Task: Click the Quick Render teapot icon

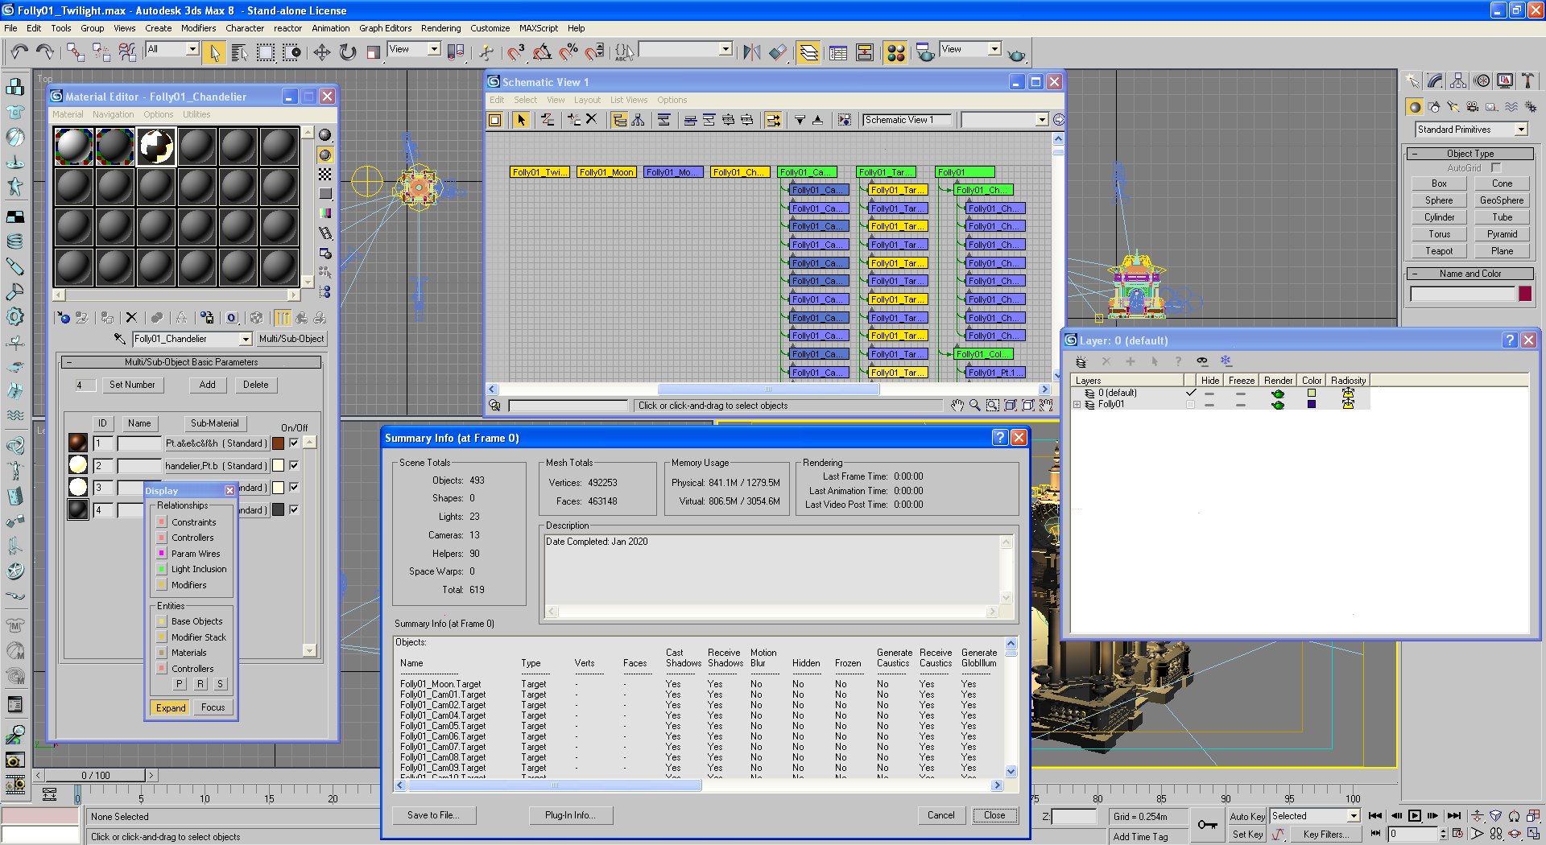Action: pyautogui.click(x=1017, y=54)
